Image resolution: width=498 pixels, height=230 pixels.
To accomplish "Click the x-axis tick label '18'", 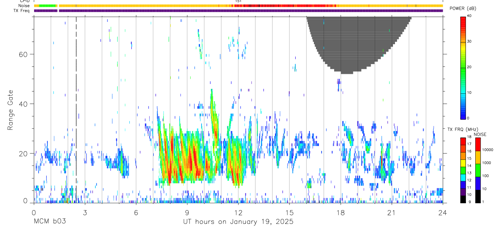I will 341,212.
